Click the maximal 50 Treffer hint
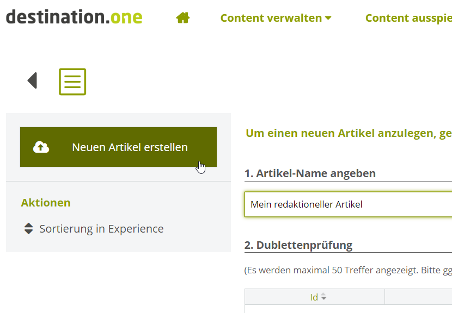 point(349,270)
